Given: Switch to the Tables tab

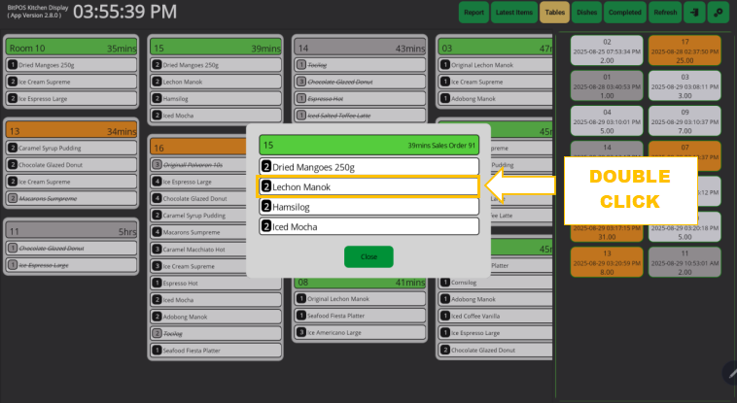Looking at the screenshot, I should tap(554, 13).
